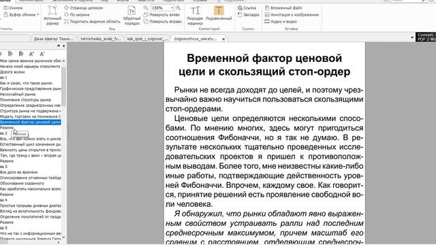Open bookmark Спонсирование отчаянных трейдеров

click(x=30, y=178)
